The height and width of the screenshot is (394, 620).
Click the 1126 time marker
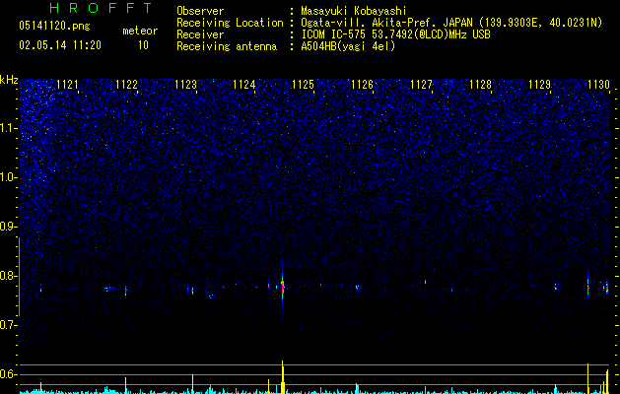click(362, 85)
